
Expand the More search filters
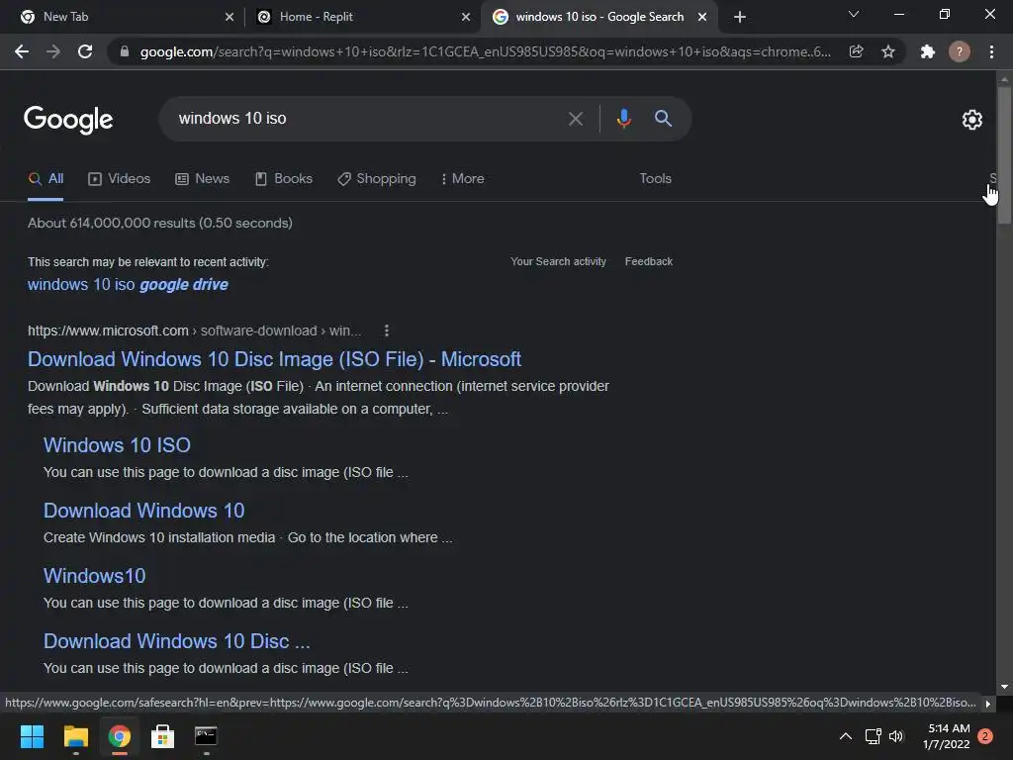coord(463,179)
